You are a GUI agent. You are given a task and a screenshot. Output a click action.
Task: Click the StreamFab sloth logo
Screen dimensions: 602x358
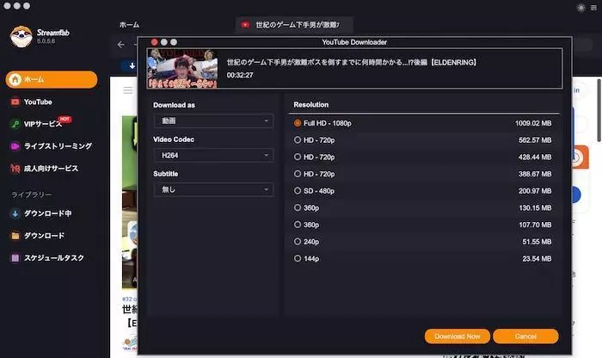click(x=21, y=36)
